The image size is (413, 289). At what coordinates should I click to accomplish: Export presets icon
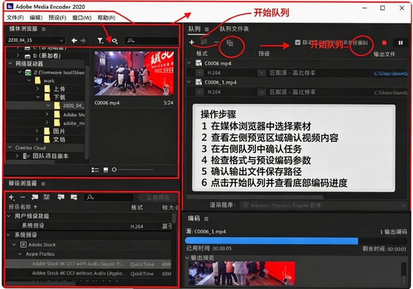pyautogui.click(x=74, y=197)
